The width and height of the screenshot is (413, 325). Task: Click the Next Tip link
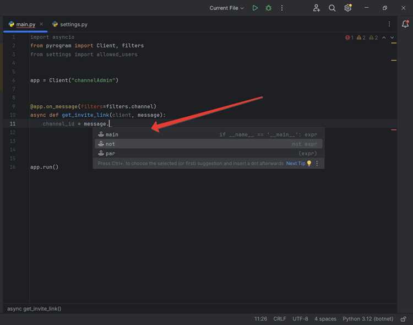pos(296,164)
